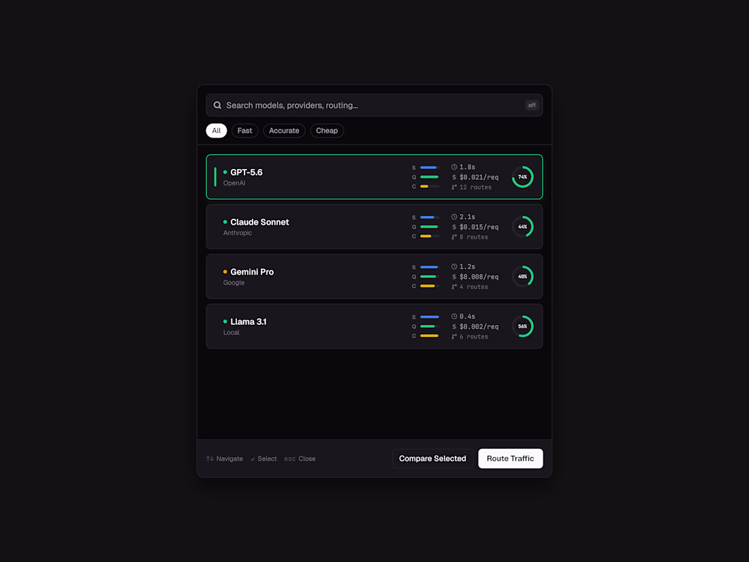This screenshot has height=562, width=749.
Task: Click the up-down arrows Navigate hint icon
Action: pyautogui.click(x=210, y=458)
